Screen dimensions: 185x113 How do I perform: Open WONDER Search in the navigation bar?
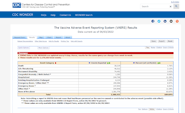pyautogui.click(x=84, y=15)
